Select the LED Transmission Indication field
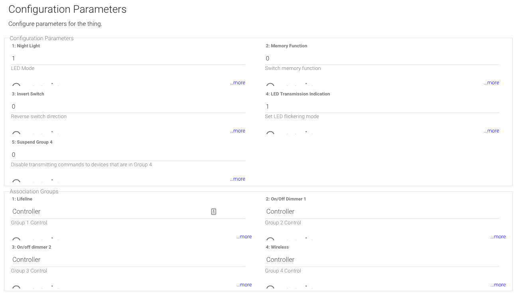Viewport: 518px width, 294px height. pos(382,107)
